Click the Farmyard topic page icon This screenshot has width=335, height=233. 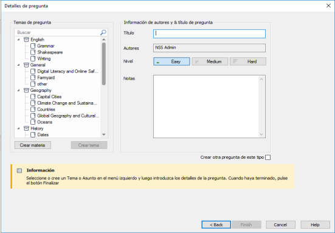[x=33, y=78]
